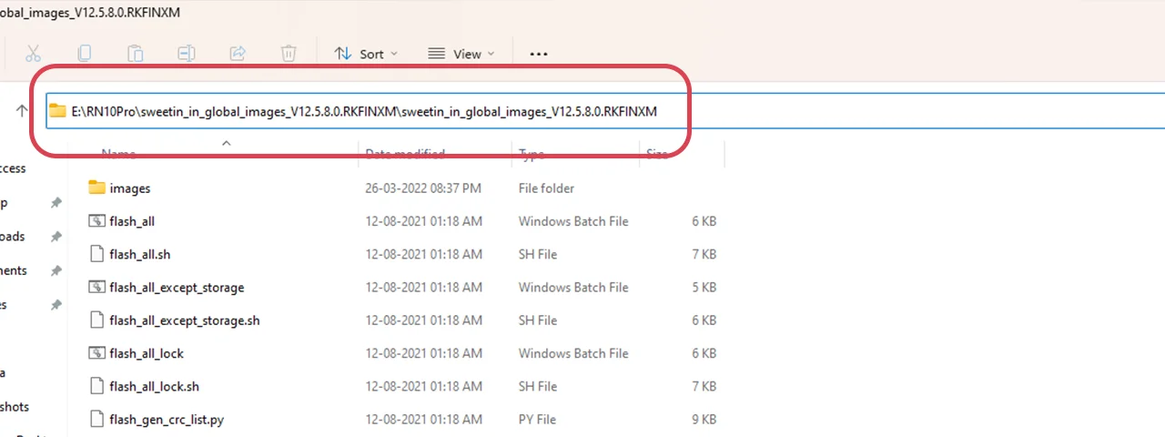Select the flash_all_lock batch file icon
The image size is (1165, 437).
(97, 353)
